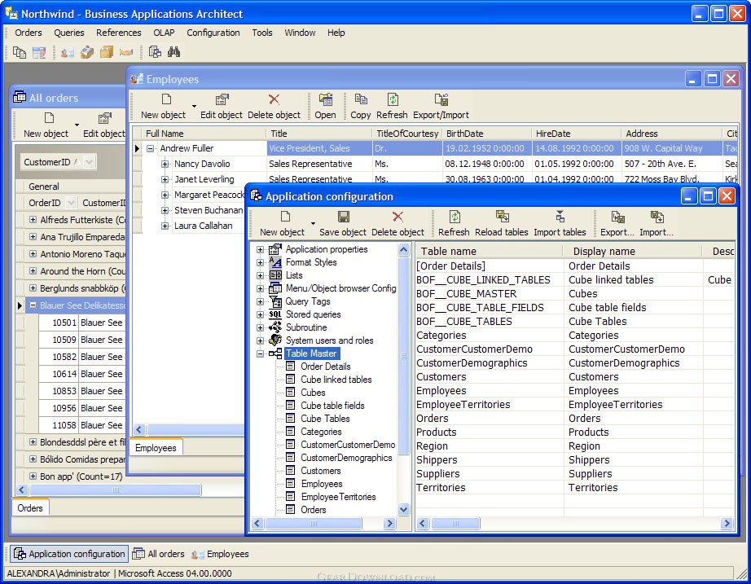Viewport: 751px width, 584px height.
Task: Collapse the Table Master tree node
Action: (260, 353)
